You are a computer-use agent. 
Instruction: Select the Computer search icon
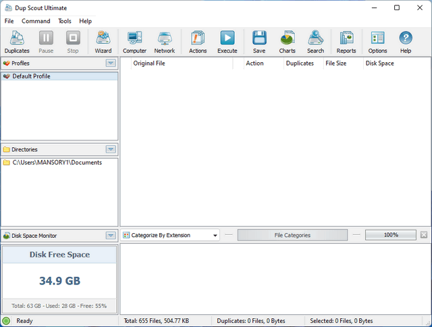(x=134, y=42)
